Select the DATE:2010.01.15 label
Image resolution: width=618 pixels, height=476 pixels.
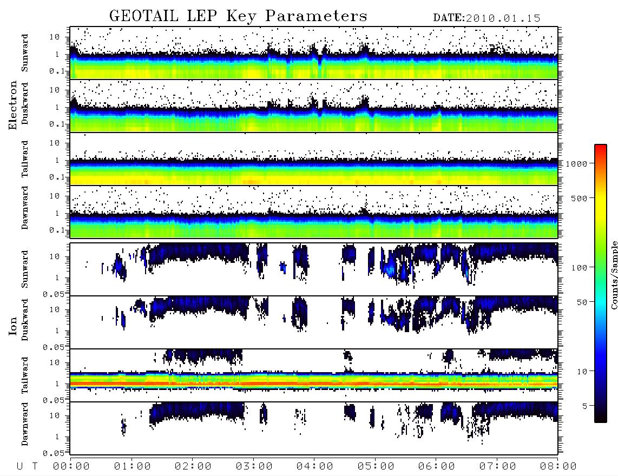(x=486, y=18)
